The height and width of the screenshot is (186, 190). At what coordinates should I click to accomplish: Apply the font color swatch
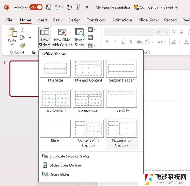coord(186,42)
